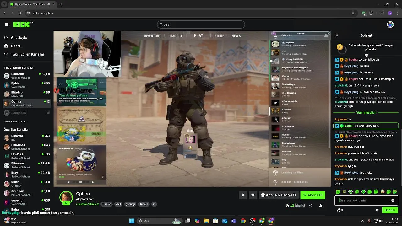Screen dimensions: 402x226
Task: Open RRaenee channel with 24,1 B viewers
Action: click(x=26, y=76)
